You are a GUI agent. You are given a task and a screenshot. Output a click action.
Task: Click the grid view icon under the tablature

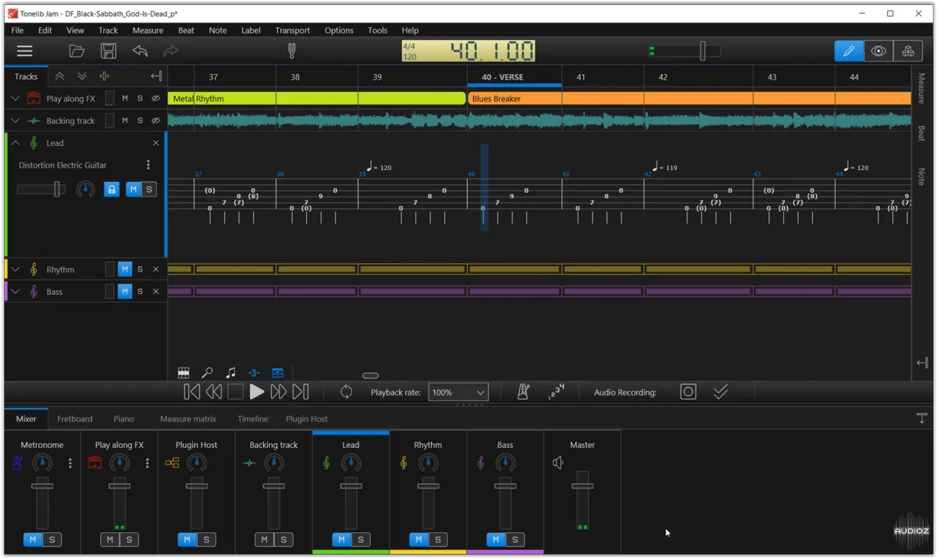coord(183,373)
